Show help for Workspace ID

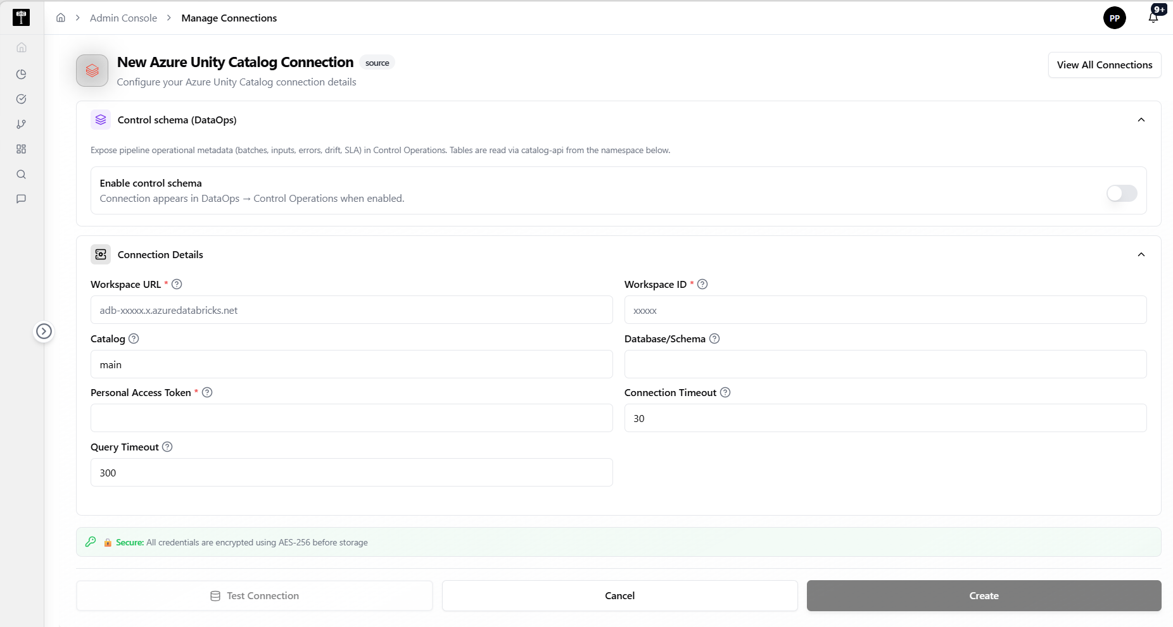point(702,284)
